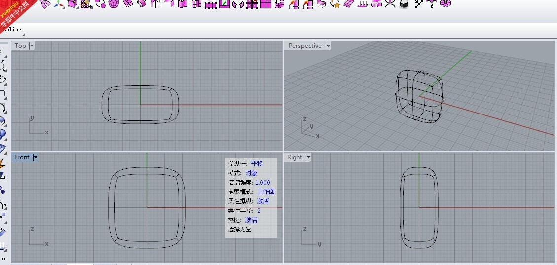The image size is (557, 265).
Task: Click the pink gridded surface patch icon
Action: (x=349, y=3)
